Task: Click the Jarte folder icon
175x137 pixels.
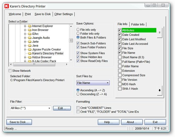Action: coord(30,42)
